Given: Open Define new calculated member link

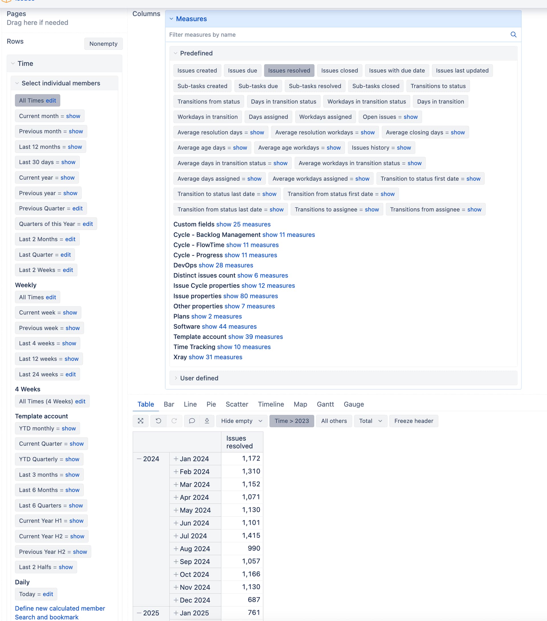Looking at the screenshot, I should tap(60, 608).
